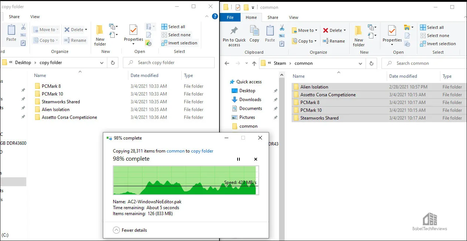
Task: Click Rename in copy folder window
Action: [75, 40]
